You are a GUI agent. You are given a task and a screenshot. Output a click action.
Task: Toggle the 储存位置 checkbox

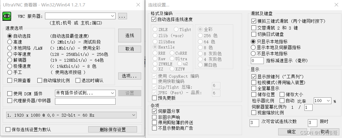point(253,94)
